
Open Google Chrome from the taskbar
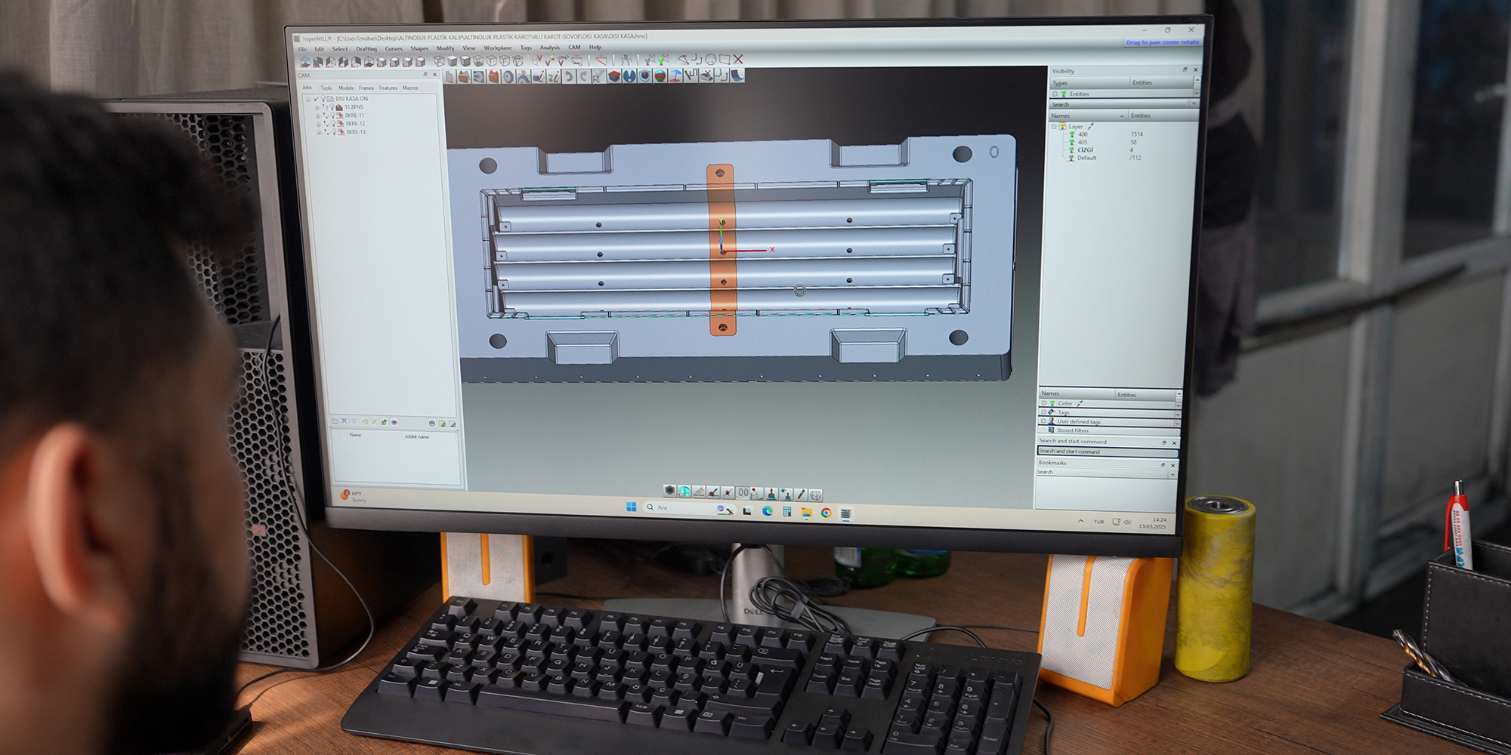tap(827, 512)
